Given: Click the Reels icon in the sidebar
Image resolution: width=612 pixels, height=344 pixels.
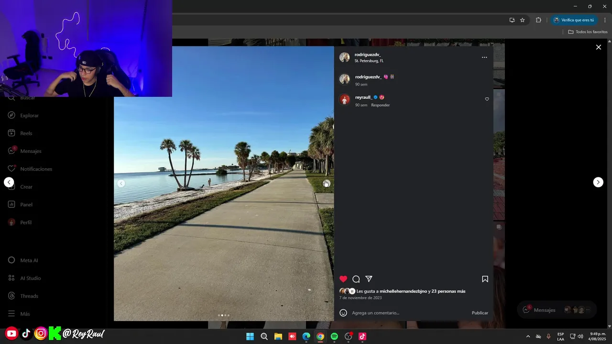Looking at the screenshot, I should point(11,133).
